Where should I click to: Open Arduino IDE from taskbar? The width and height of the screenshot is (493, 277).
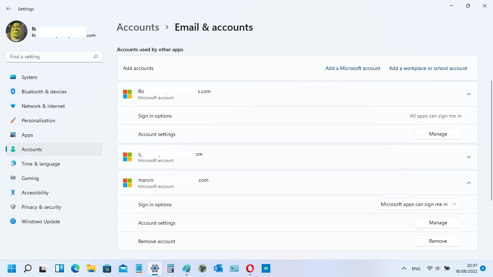coord(266,268)
